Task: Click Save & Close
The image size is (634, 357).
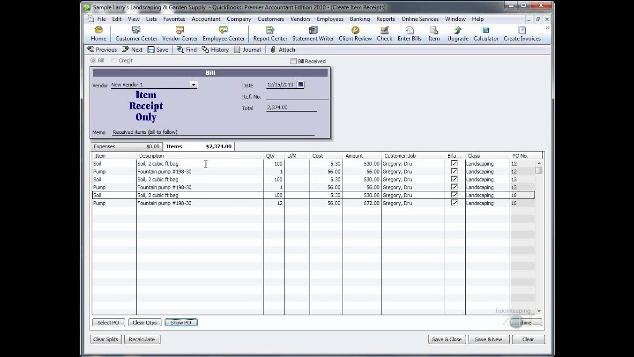Action: [x=447, y=340]
